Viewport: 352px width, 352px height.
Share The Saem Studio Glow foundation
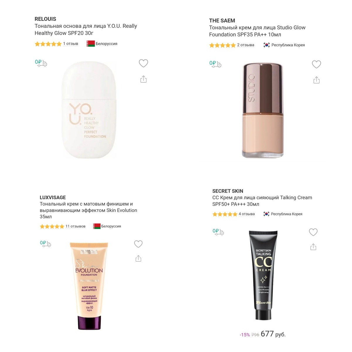317,80
